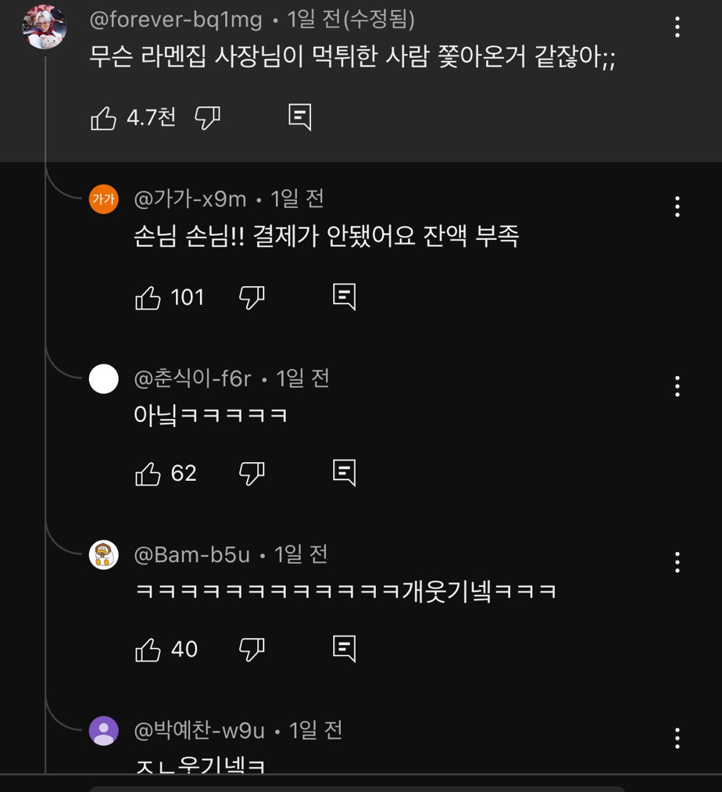Reply to @가가-x9m's comment
This screenshot has height=792, width=722.
click(x=344, y=296)
